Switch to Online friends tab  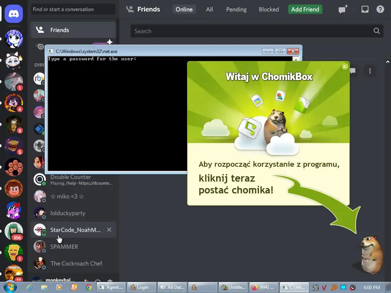[x=184, y=10]
